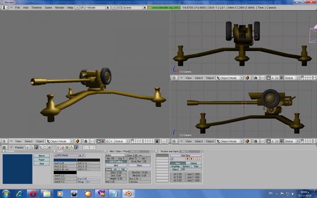The height and width of the screenshot is (198, 317).
Task: Click the Blender icon in Windows taskbar
Action: [x=129, y=193]
